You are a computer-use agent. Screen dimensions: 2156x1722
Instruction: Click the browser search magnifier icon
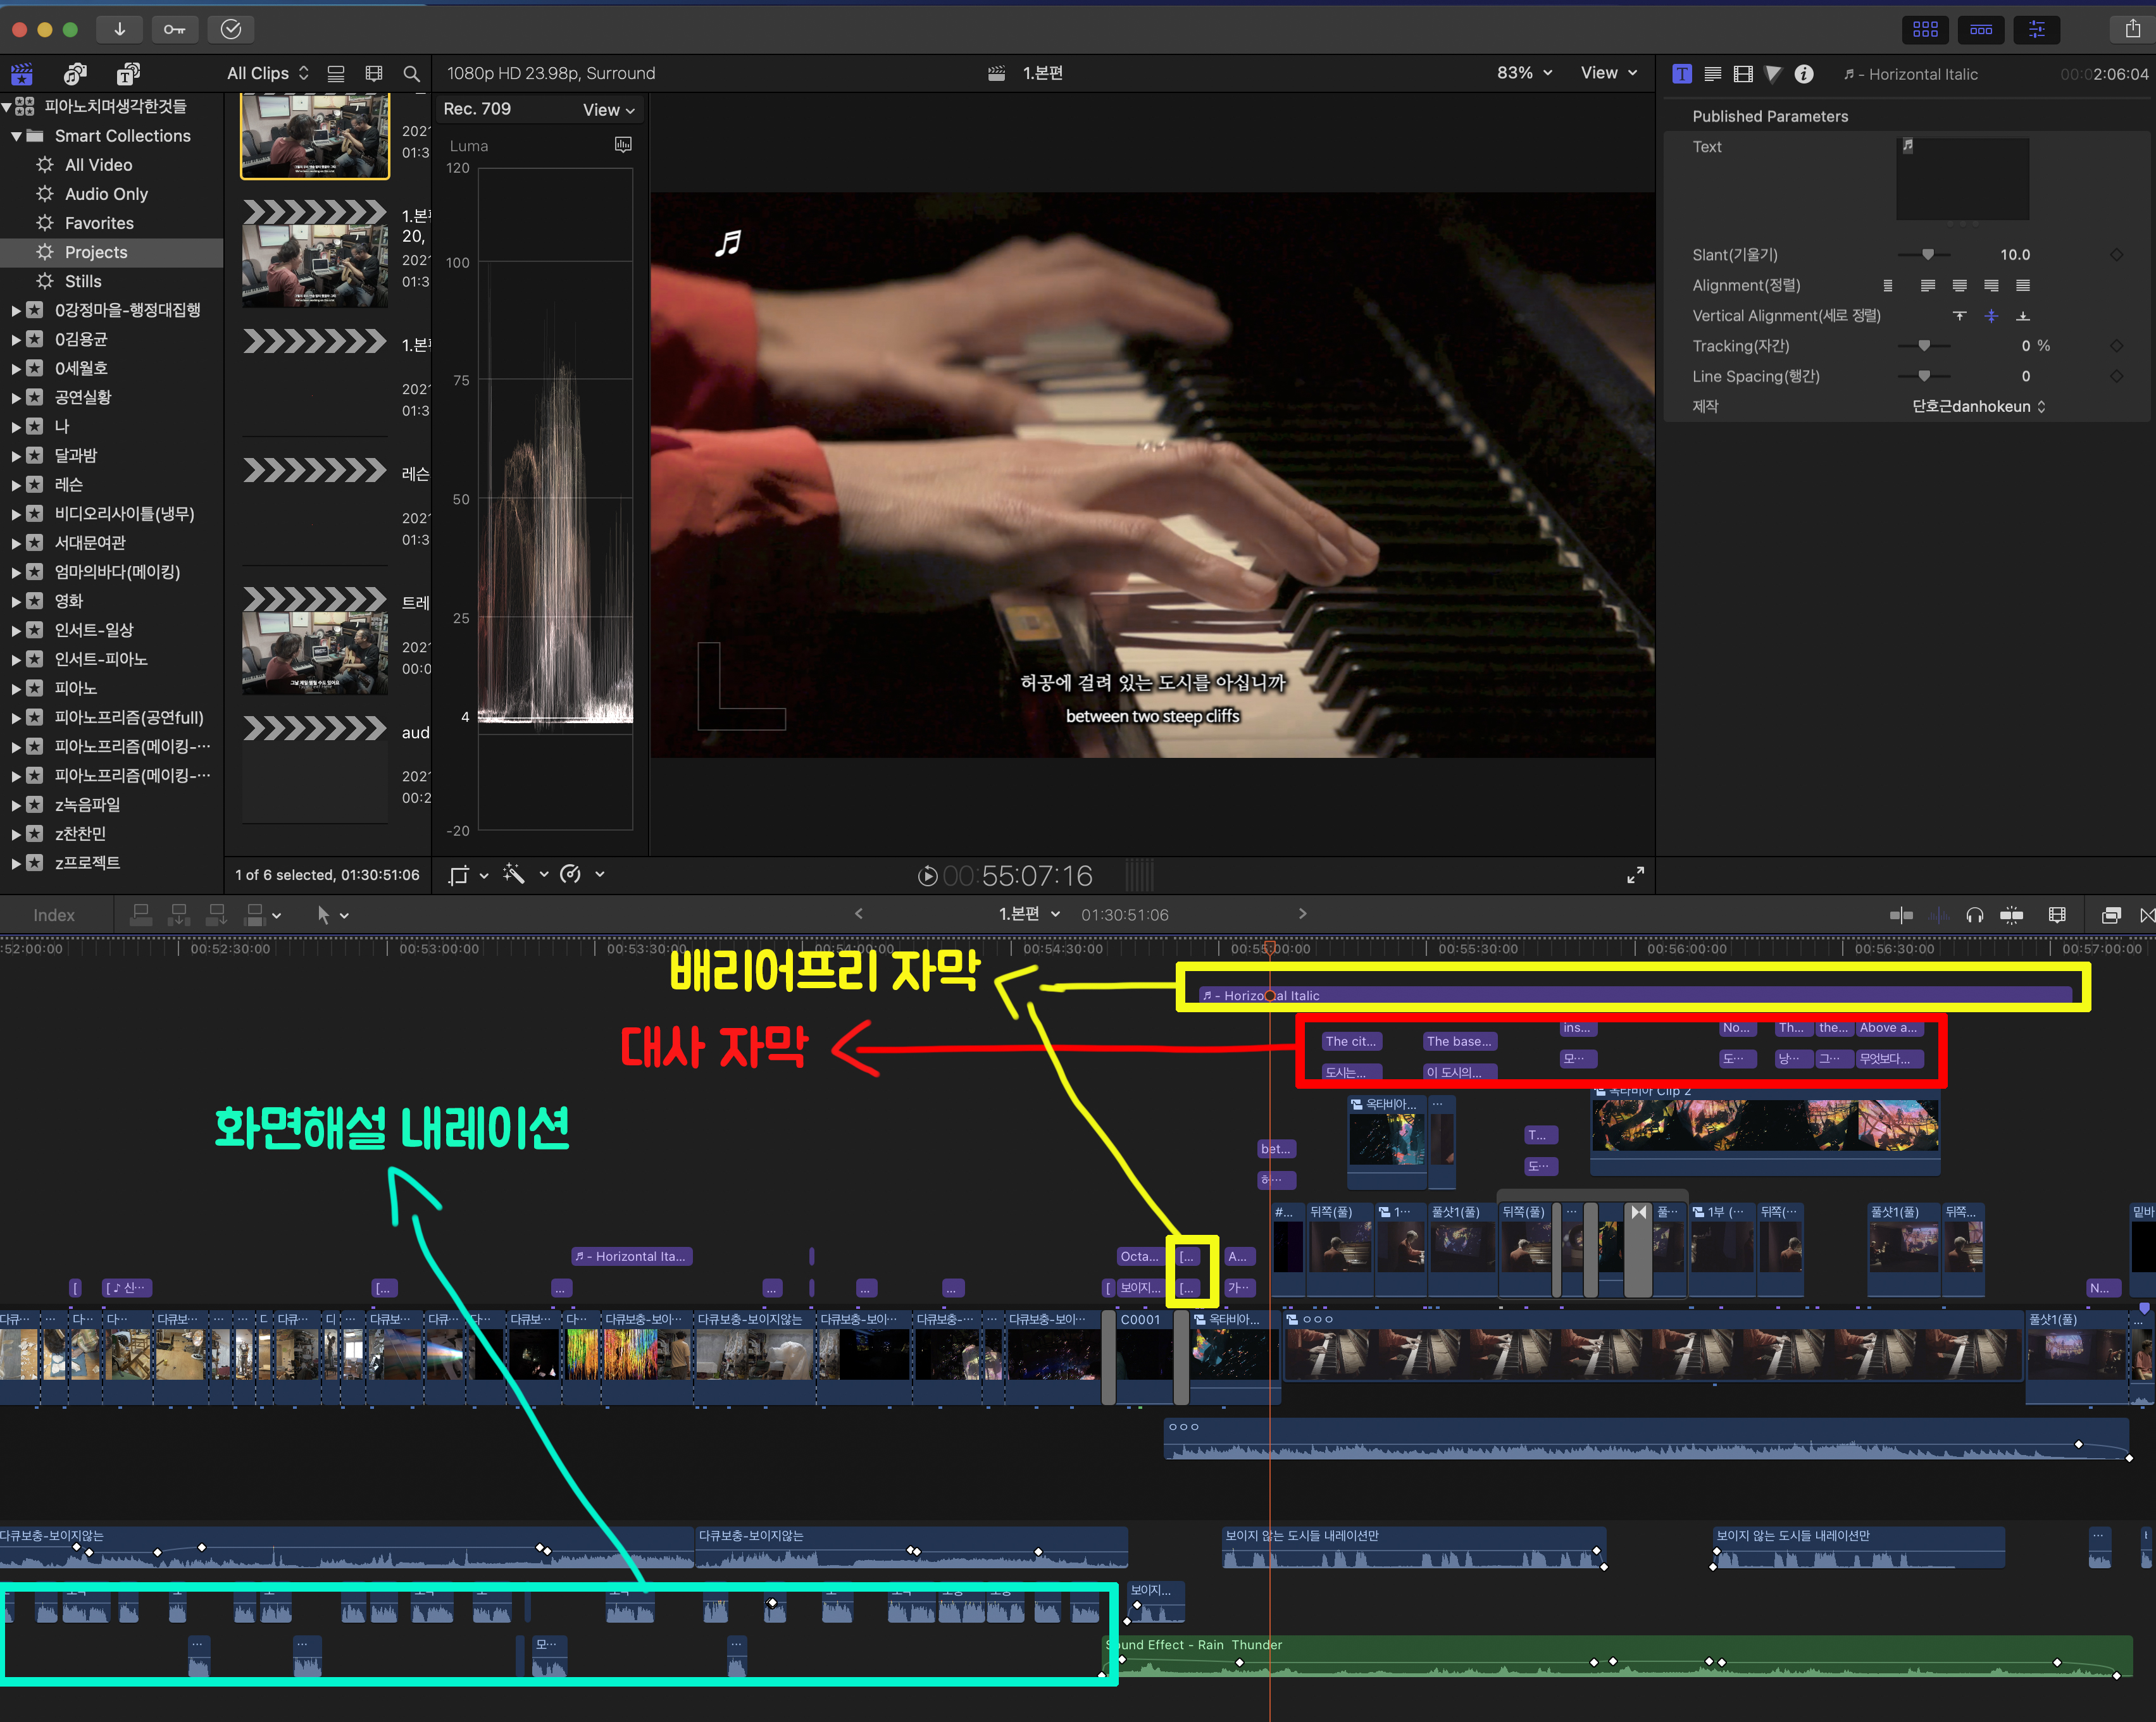click(x=411, y=74)
